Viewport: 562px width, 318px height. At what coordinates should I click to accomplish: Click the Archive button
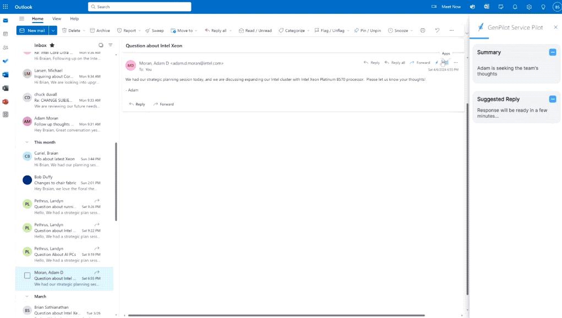[100, 30]
